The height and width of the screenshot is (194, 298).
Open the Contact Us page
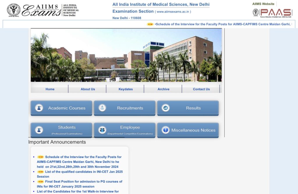click(x=201, y=89)
